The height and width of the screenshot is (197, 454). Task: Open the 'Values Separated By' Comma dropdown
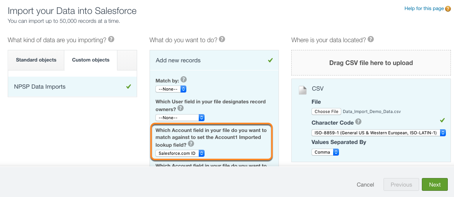(325, 152)
